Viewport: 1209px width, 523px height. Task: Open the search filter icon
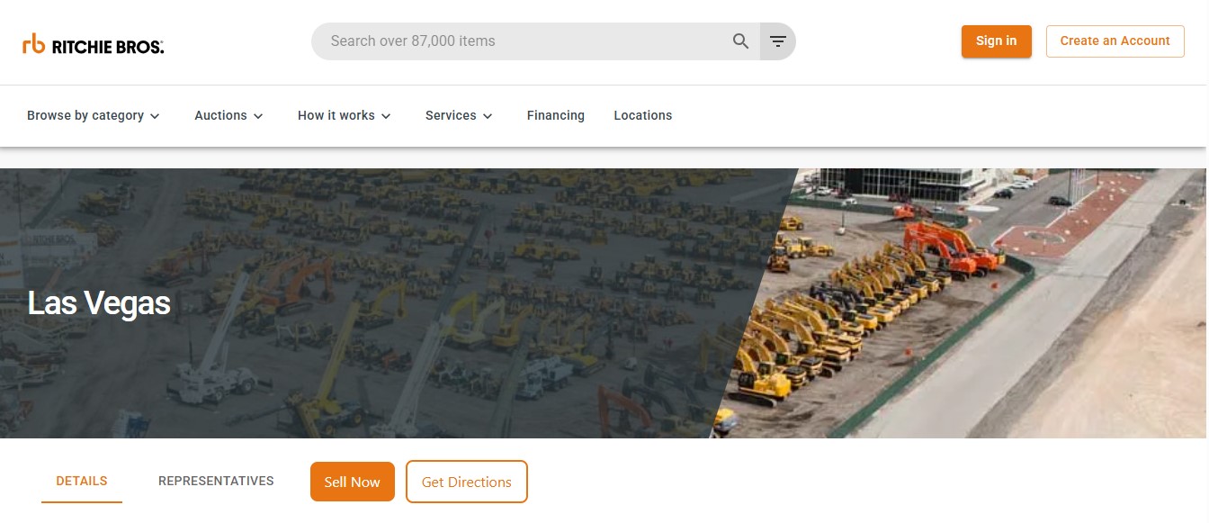(x=776, y=41)
